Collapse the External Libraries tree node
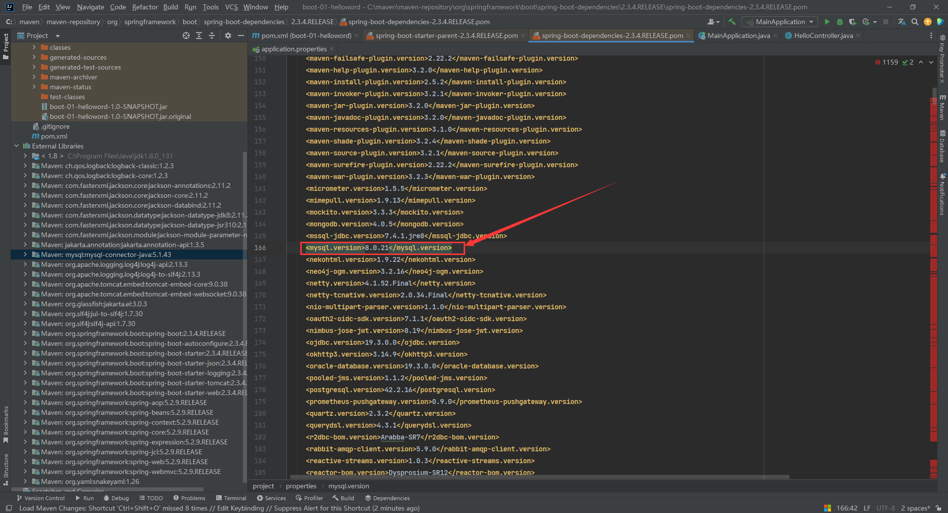This screenshot has height=513, width=948. click(x=17, y=146)
